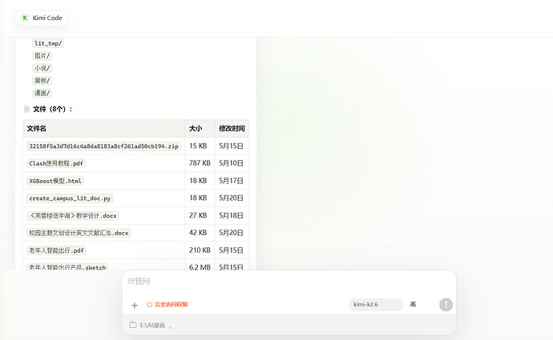Screen dimensions: 553x340
Task: Click the 老年人智能出行.pdf file name
Action: tap(56, 250)
